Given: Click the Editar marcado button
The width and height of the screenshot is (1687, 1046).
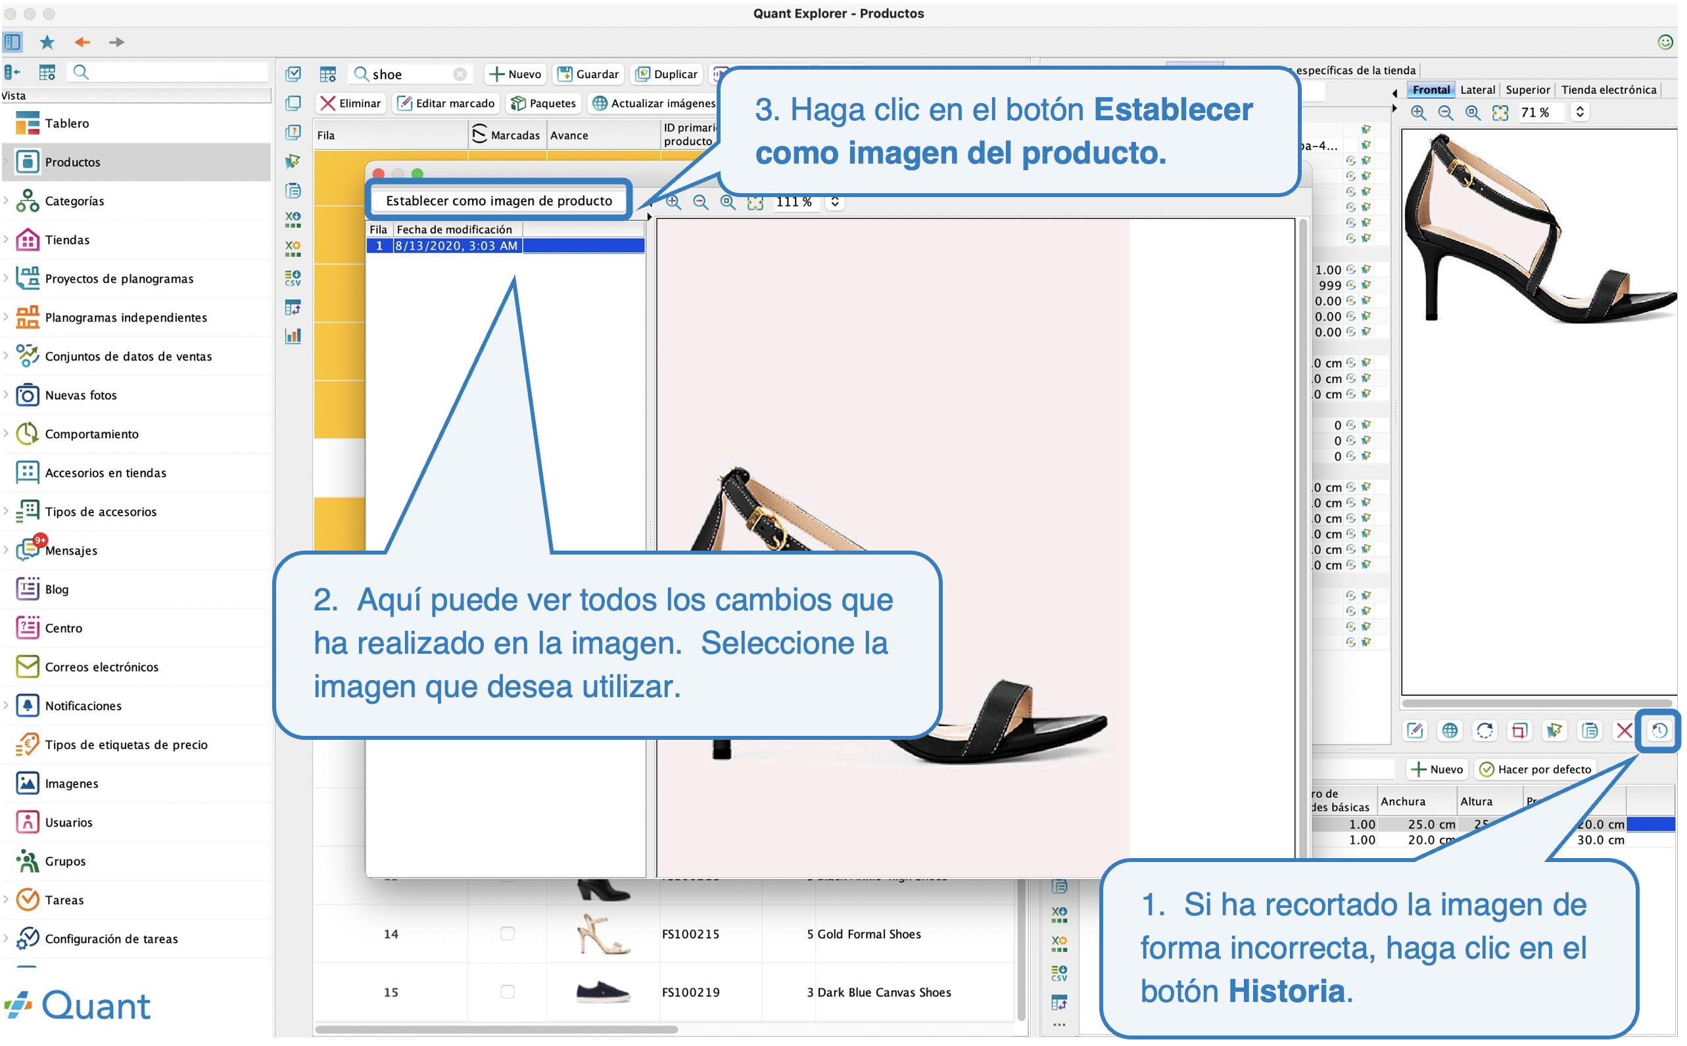Looking at the screenshot, I should pyautogui.click(x=446, y=103).
